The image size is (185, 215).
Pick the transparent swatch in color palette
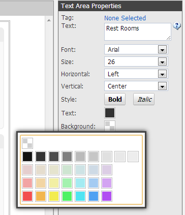tap(27, 143)
